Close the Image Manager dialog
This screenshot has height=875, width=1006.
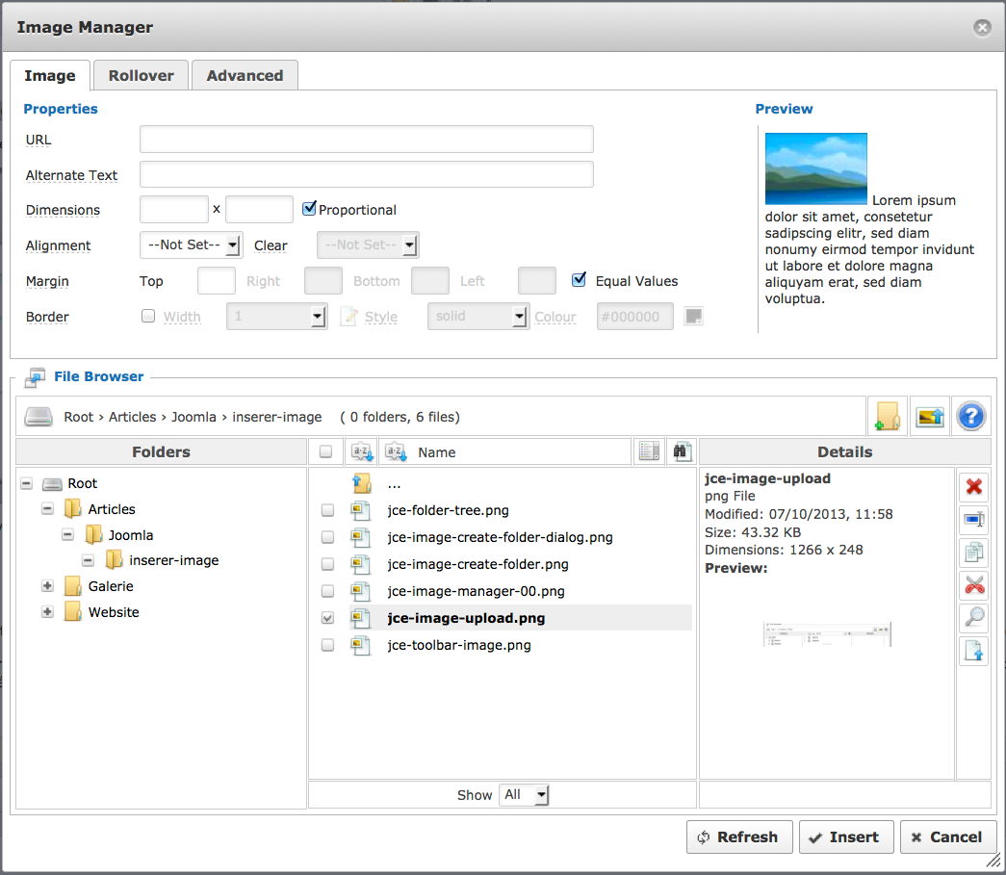point(982,27)
